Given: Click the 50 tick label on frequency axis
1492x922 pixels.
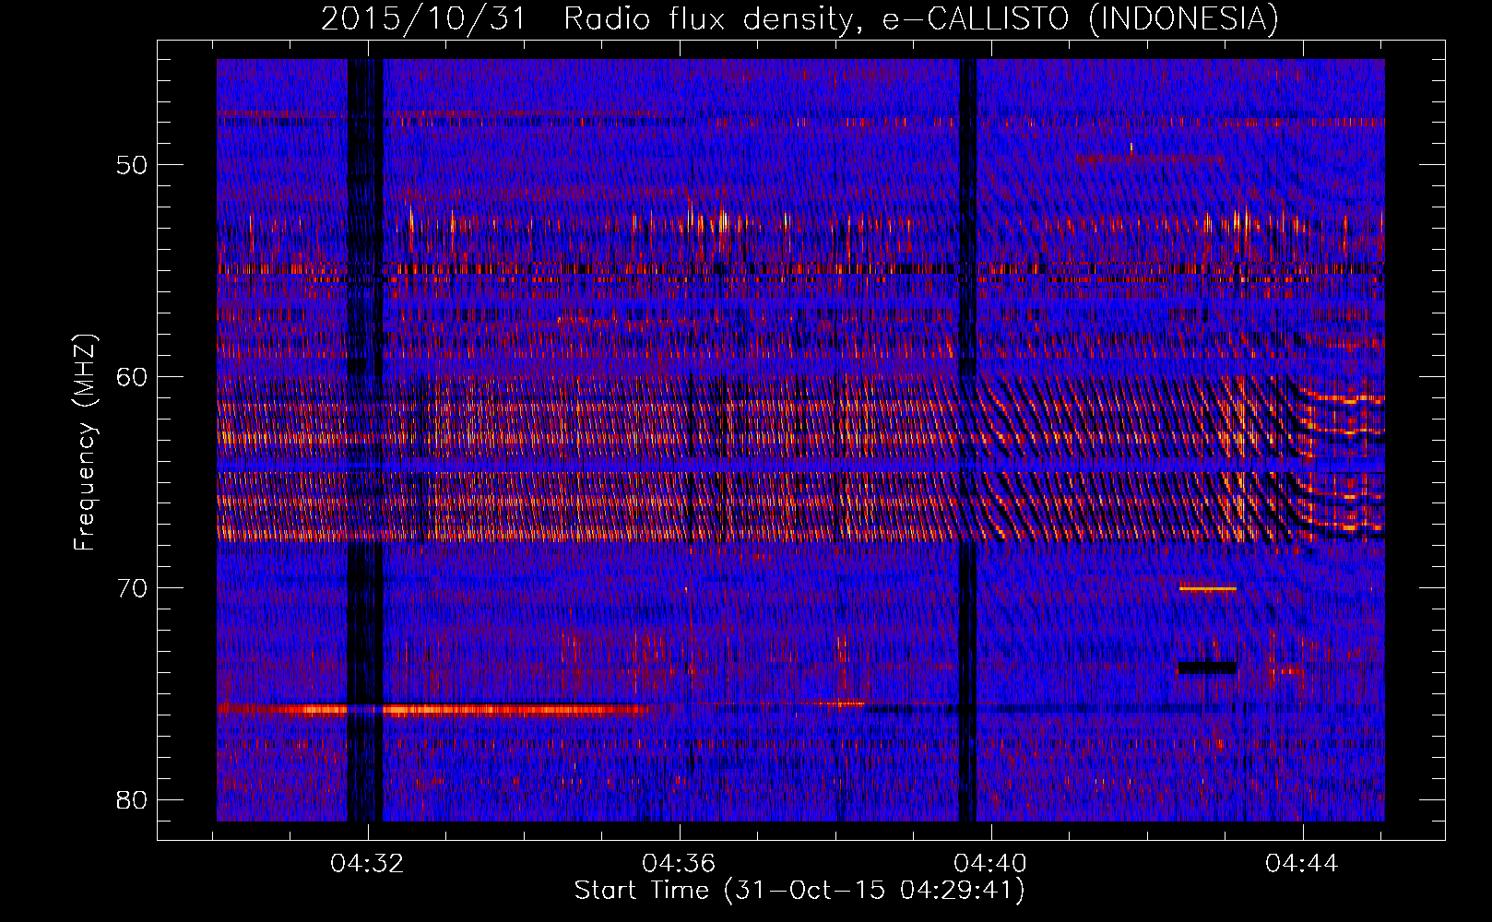Looking at the screenshot, I should tap(133, 165).
